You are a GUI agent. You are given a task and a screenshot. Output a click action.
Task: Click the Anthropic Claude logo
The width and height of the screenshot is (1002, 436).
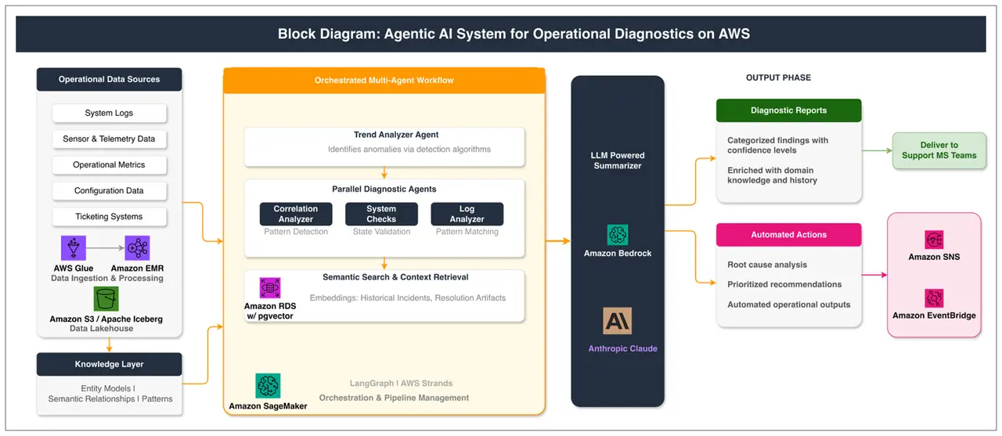coord(617,321)
